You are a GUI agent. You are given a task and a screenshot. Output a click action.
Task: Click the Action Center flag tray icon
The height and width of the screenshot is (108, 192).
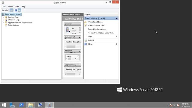171,105
